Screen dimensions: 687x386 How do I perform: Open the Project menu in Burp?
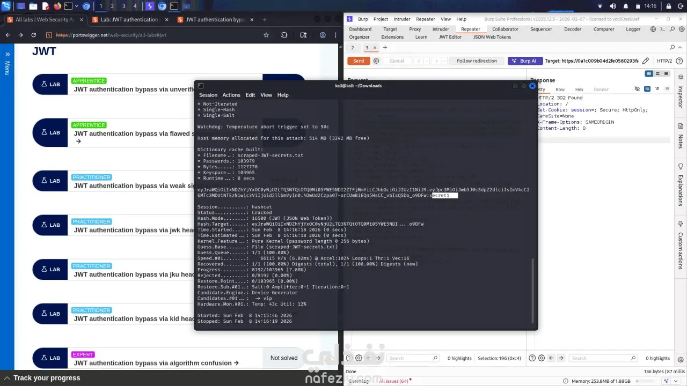[x=381, y=19]
